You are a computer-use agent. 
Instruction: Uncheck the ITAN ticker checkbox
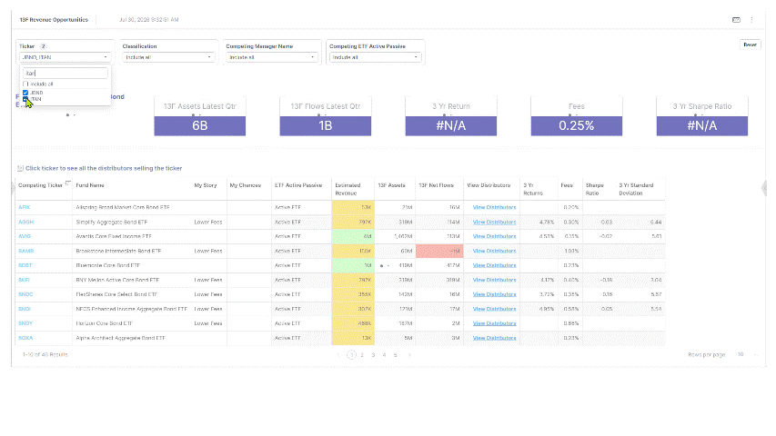pyautogui.click(x=25, y=99)
